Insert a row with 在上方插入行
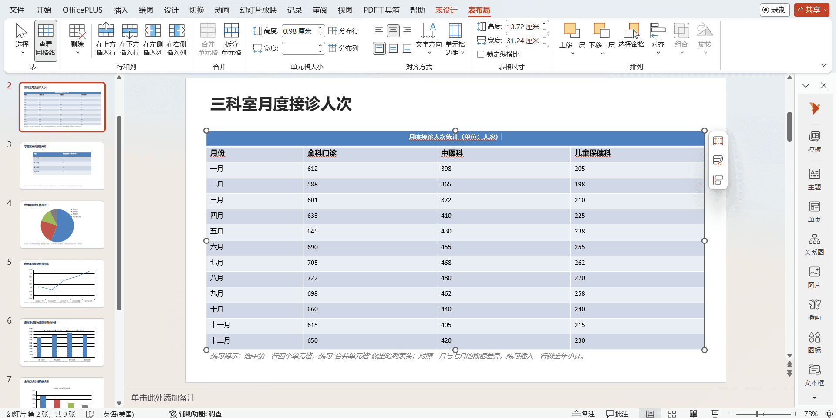836x418 pixels. pyautogui.click(x=106, y=39)
